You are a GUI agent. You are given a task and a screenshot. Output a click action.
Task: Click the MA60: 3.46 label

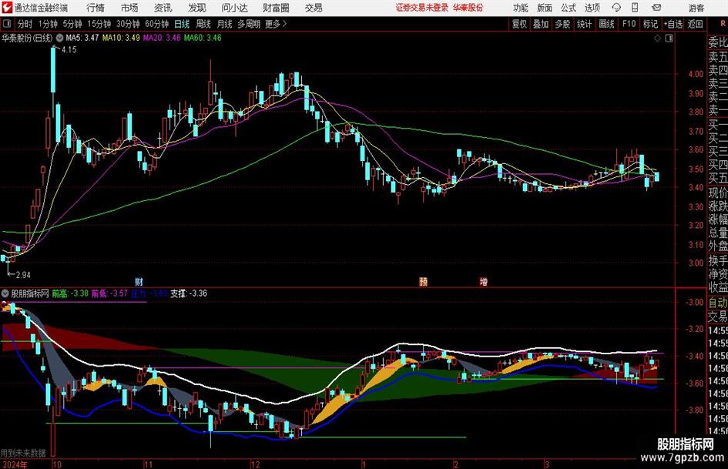point(203,38)
